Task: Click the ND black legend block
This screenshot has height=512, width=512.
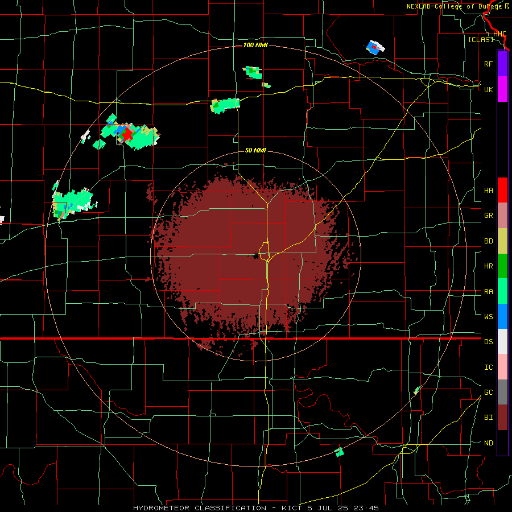Action: [x=502, y=443]
